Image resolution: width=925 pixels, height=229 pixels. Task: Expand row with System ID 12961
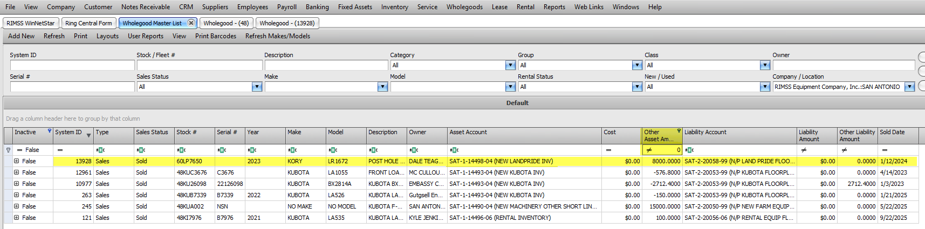tap(17, 172)
